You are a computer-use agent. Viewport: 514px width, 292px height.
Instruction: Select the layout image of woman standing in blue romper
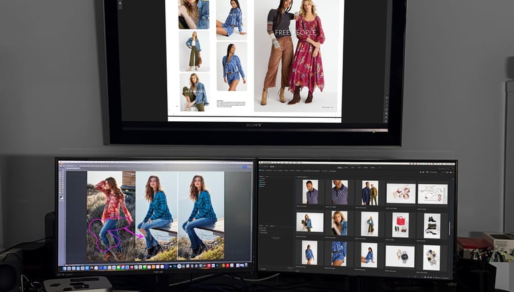[x=232, y=66]
